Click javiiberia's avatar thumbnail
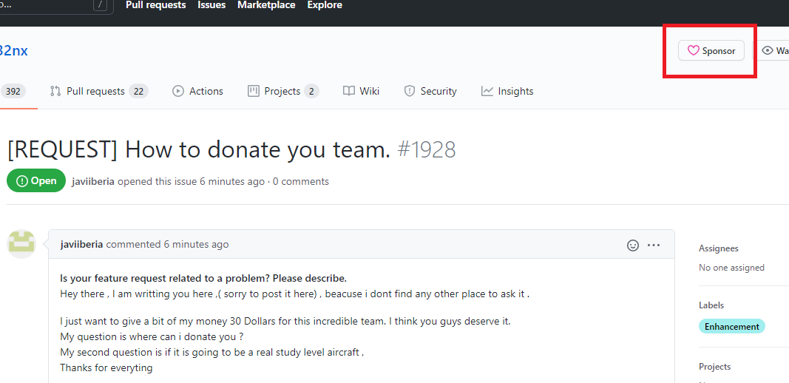The height and width of the screenshot is (383, 789). click(x=21, y=244)
